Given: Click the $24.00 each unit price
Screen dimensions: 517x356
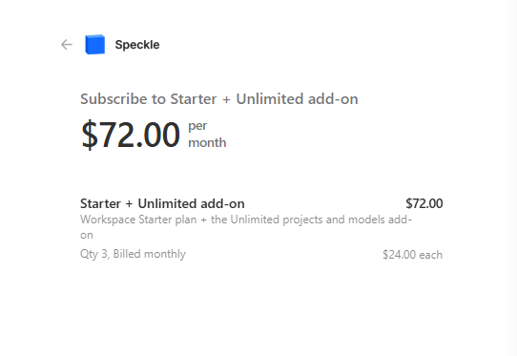Looking at the screenshot, I should (412, 255).
